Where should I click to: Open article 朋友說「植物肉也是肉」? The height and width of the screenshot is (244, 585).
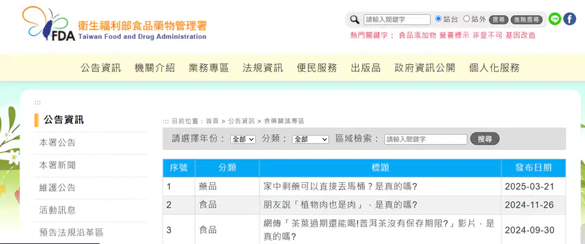340,205
